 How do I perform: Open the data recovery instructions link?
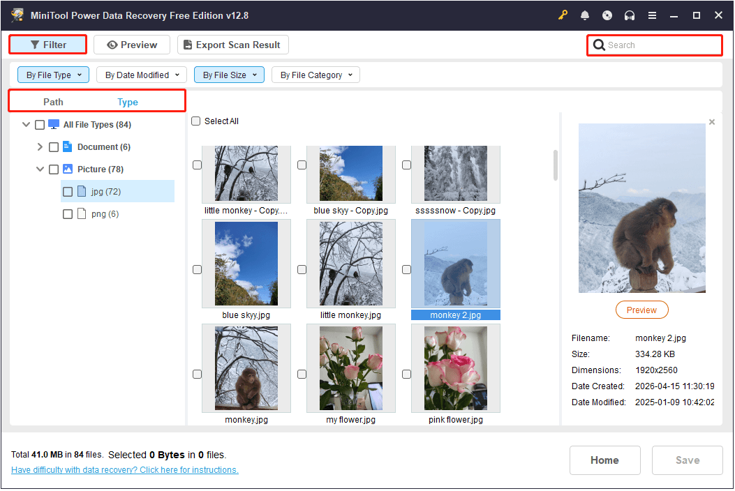[x=125, y=470]
